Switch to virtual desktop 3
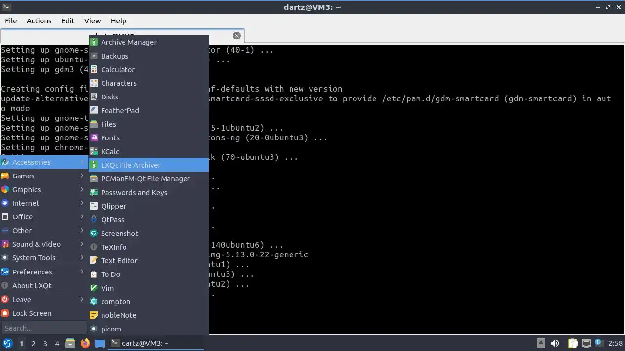 click(x=45, y=344)
